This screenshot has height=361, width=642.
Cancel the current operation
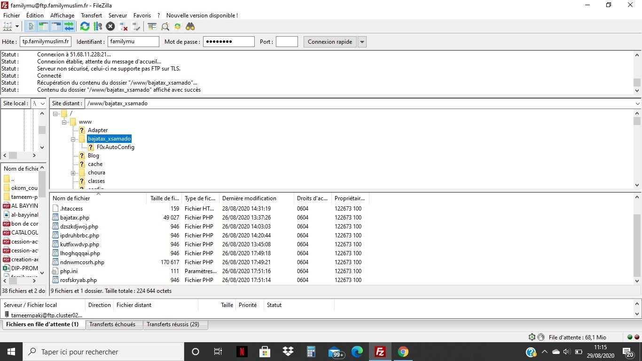110,26
